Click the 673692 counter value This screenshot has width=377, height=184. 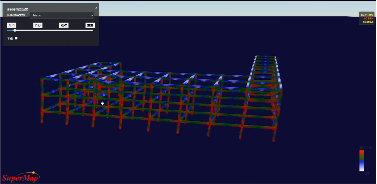point(368,22)
